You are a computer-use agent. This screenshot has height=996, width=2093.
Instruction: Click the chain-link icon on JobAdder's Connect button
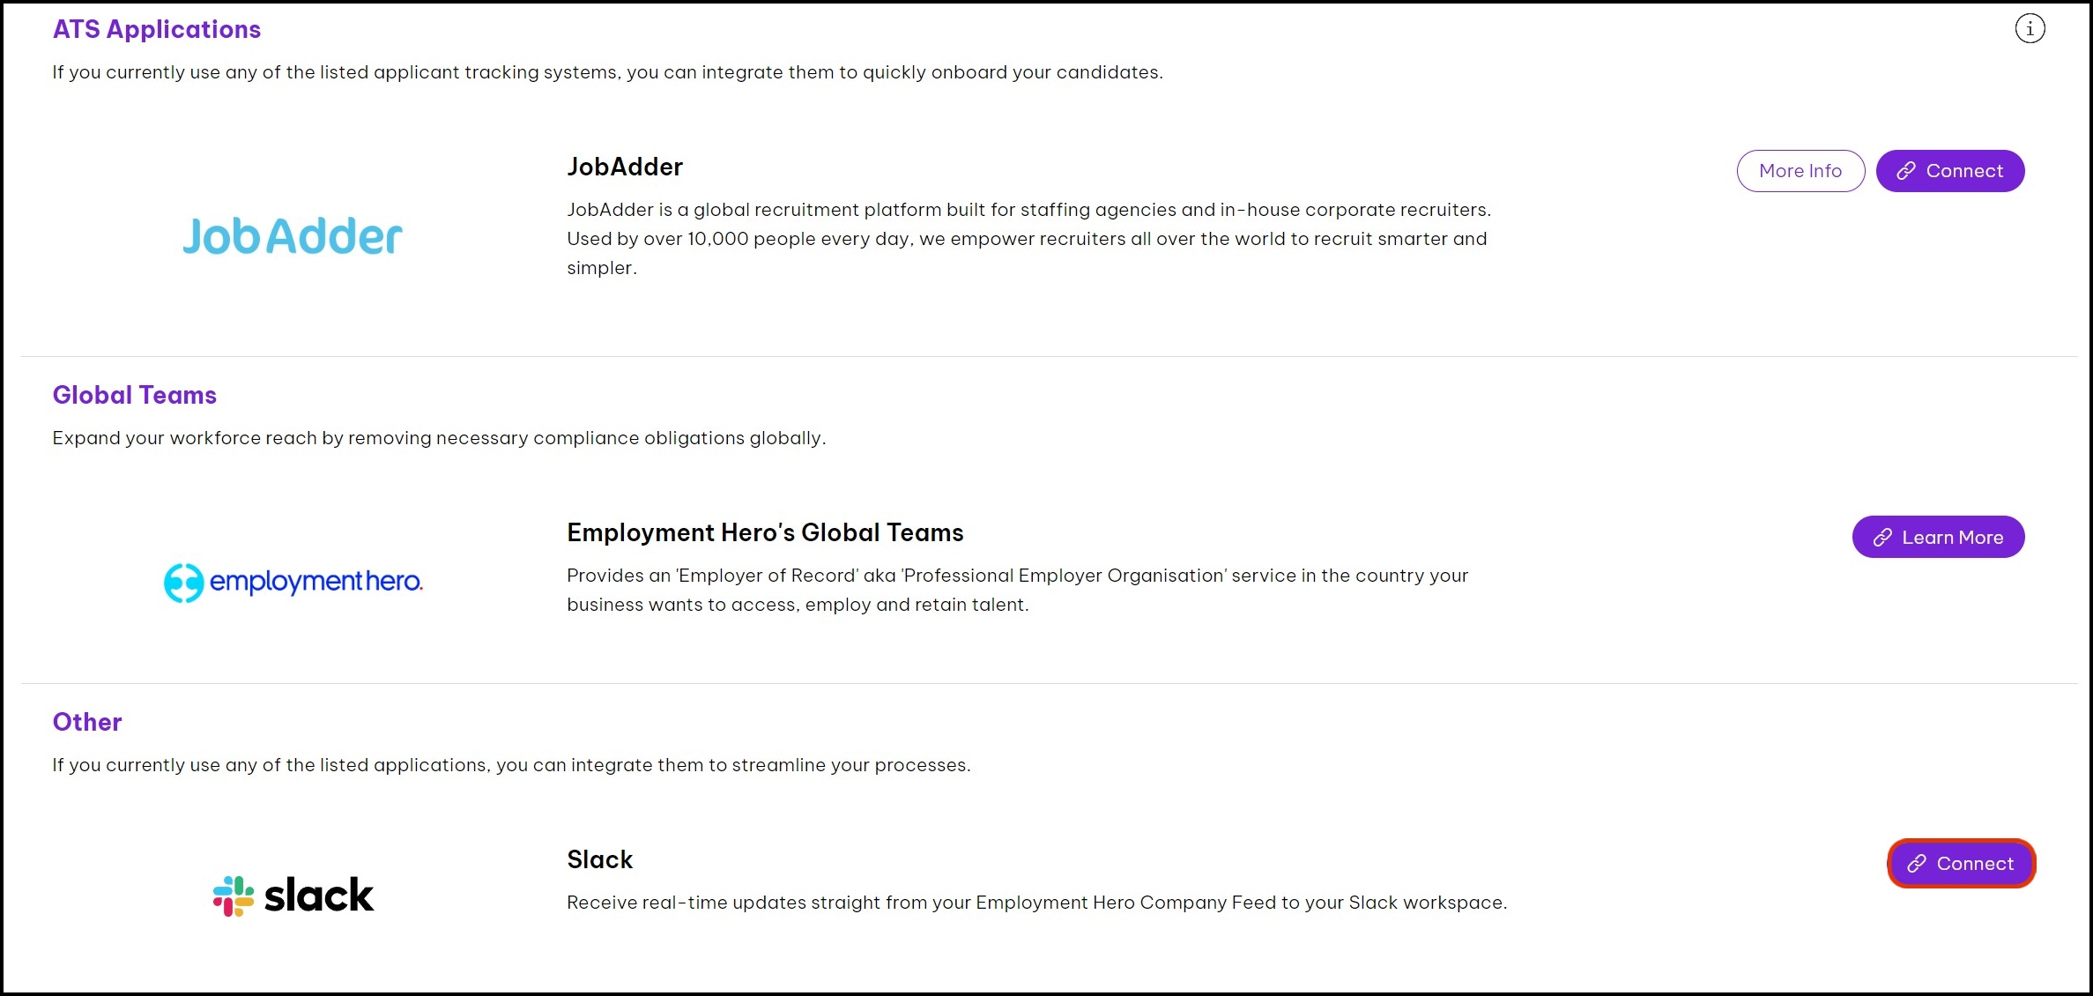(x=1906, y=171)
